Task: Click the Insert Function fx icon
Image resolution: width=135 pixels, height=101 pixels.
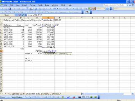Action: 26,15
